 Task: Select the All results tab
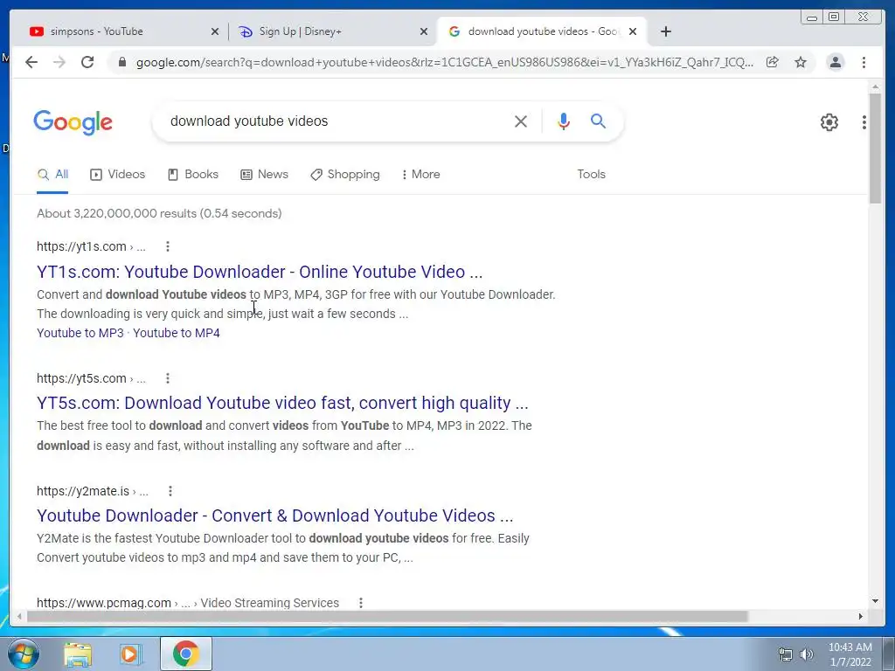click(52, 175)
